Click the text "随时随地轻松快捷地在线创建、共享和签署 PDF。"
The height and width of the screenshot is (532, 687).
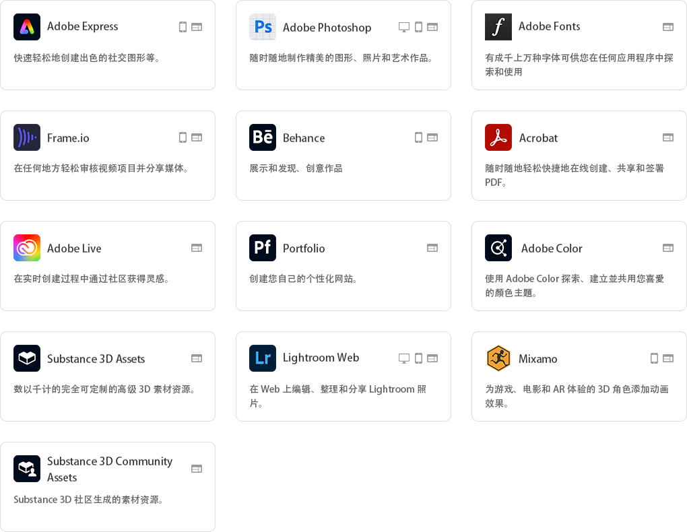(575, 175)
